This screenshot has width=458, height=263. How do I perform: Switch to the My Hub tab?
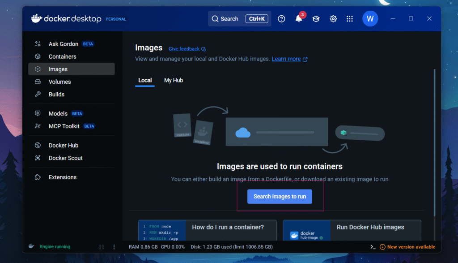tap(174, 80)
